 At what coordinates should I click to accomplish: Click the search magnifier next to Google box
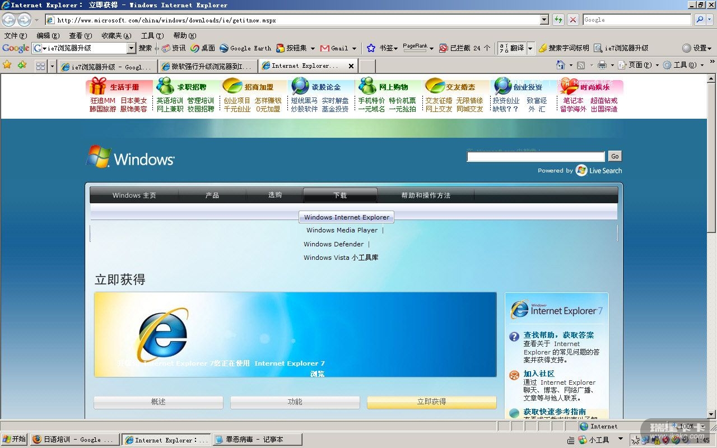(700, 20)
